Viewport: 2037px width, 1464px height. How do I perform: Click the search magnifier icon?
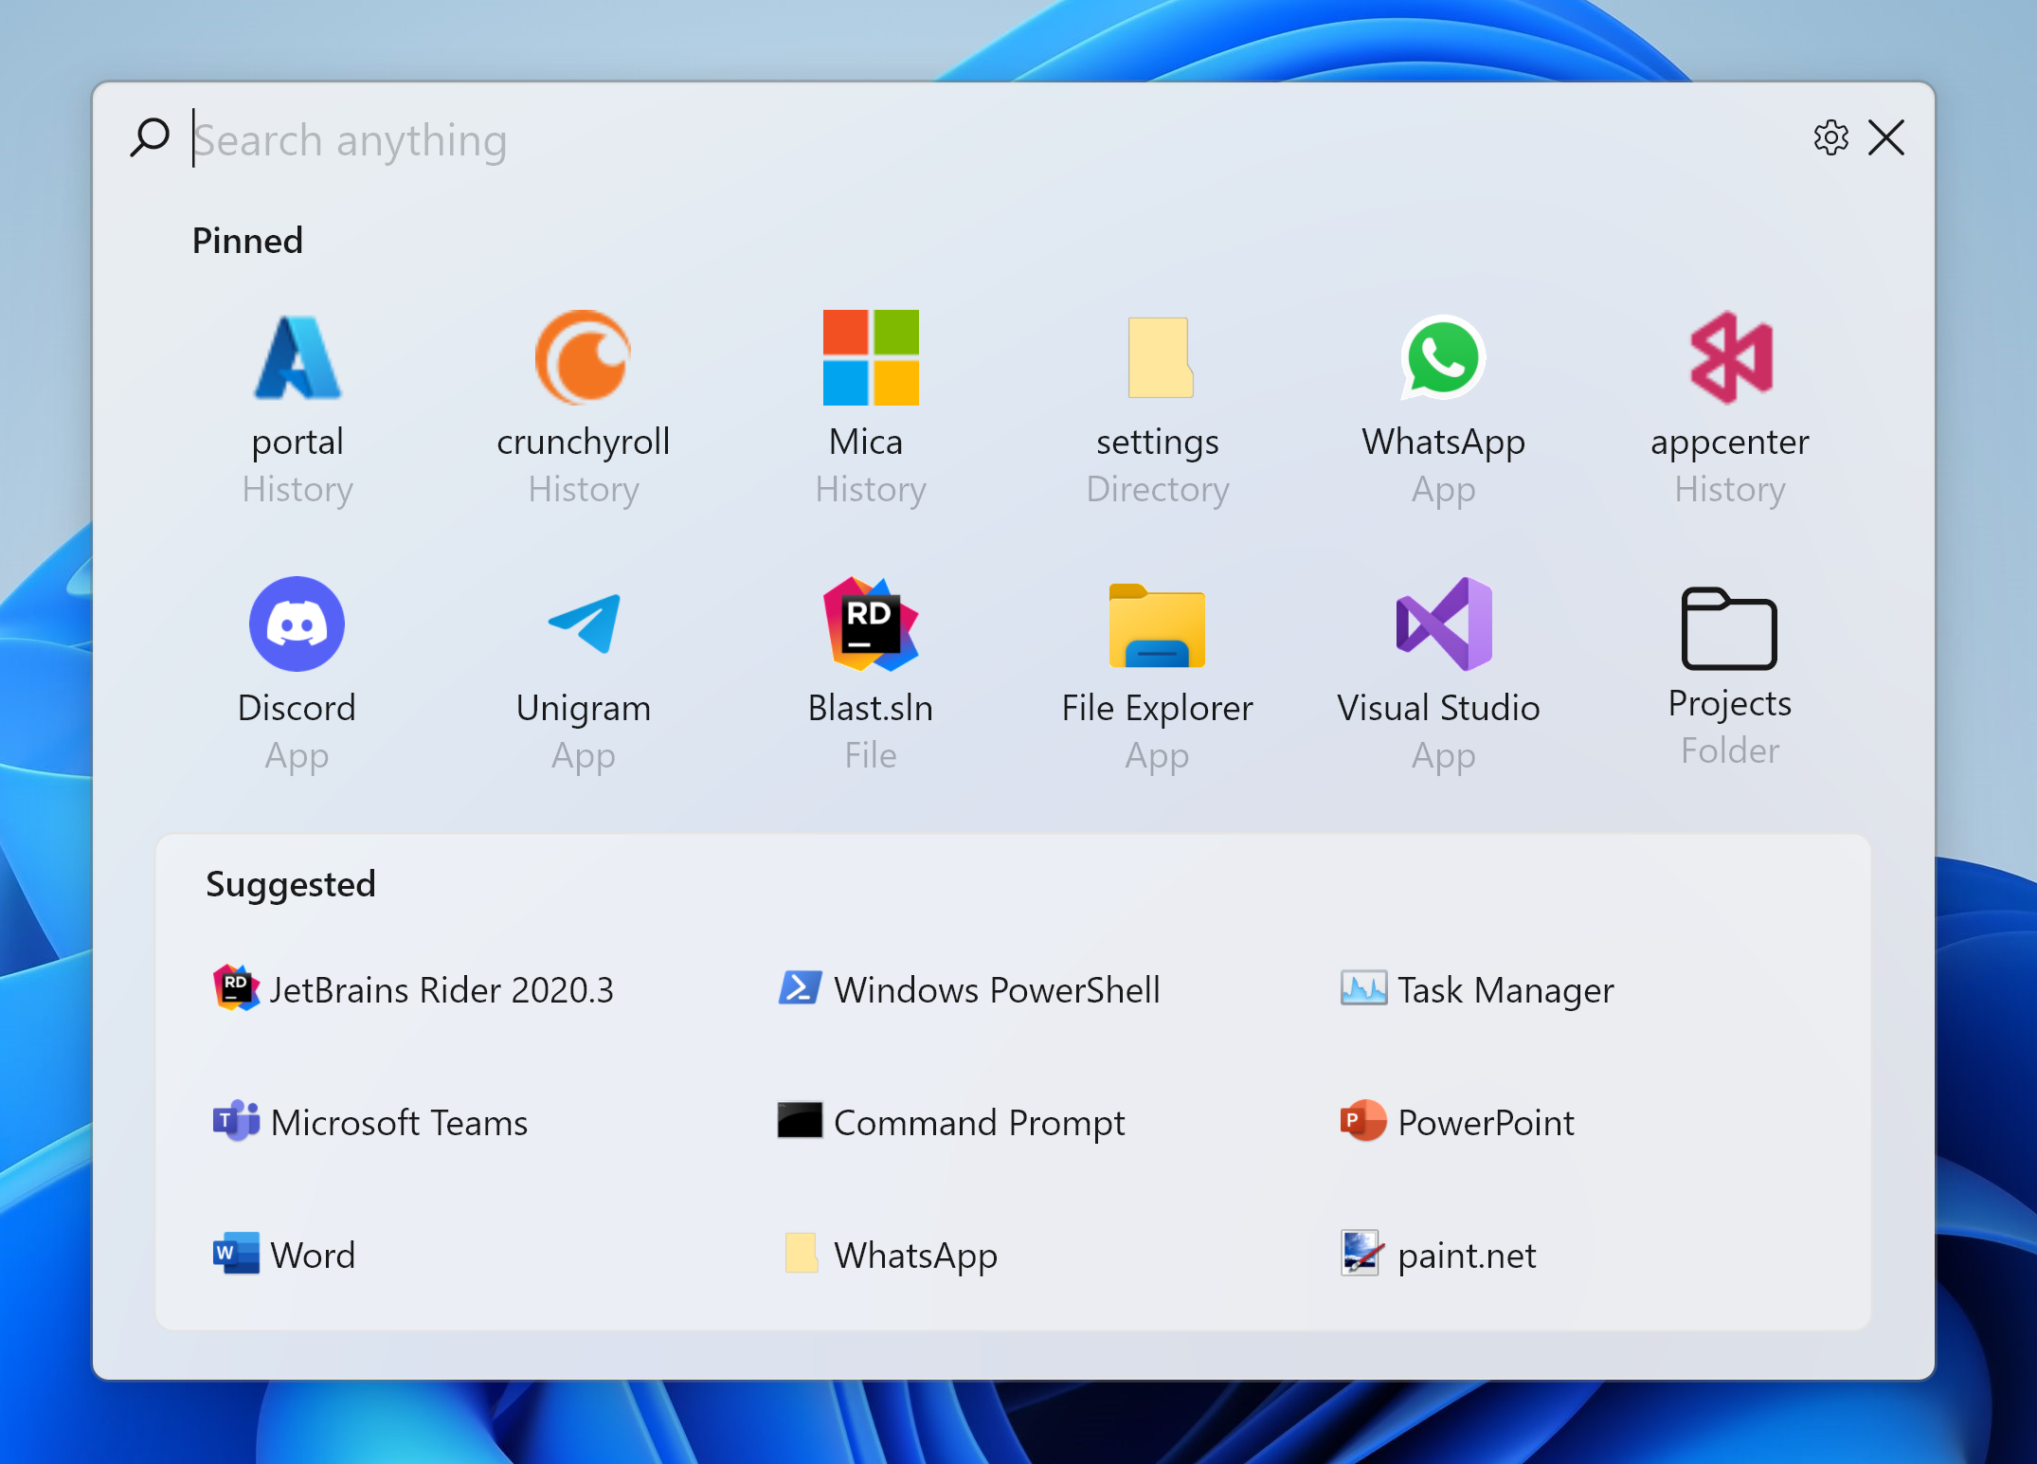click(x=150, y=138)
